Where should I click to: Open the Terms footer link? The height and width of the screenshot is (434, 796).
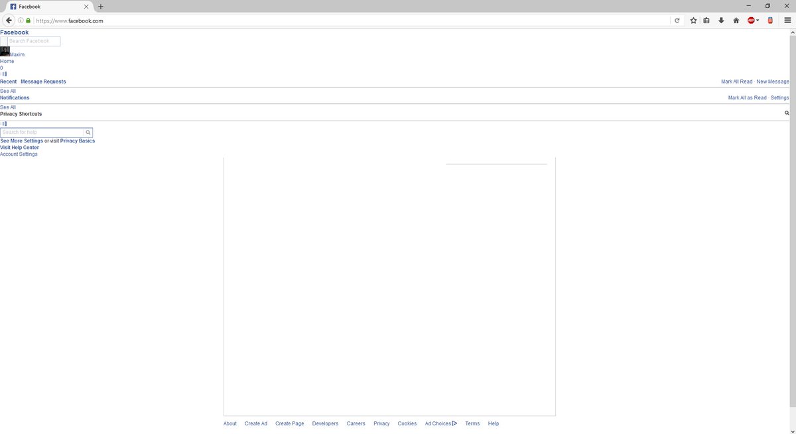tap(472, 423)
